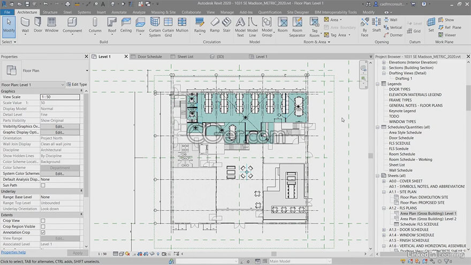The image size is (471, 265).
Task: Select the Tag Room tool
Action: point(314,27)
